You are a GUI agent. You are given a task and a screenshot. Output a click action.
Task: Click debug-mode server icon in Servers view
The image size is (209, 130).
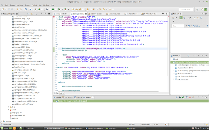(180, 97)
